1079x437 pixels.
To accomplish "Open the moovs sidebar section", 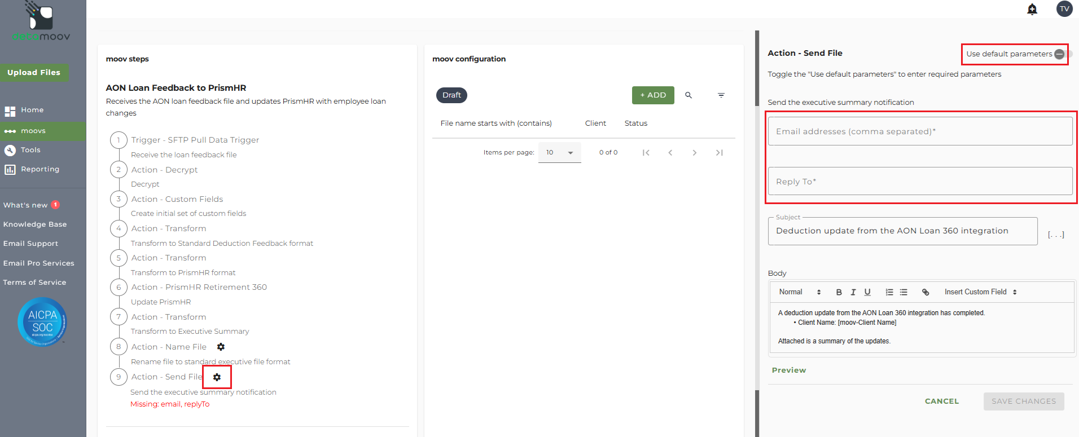I will pyautogui.click(x=43, y=131).
